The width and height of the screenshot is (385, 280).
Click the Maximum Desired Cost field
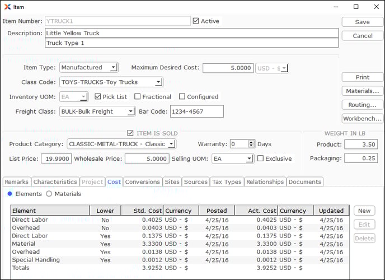pos(228,68)
